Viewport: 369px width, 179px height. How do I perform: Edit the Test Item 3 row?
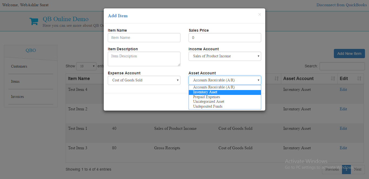click(343, 148)
